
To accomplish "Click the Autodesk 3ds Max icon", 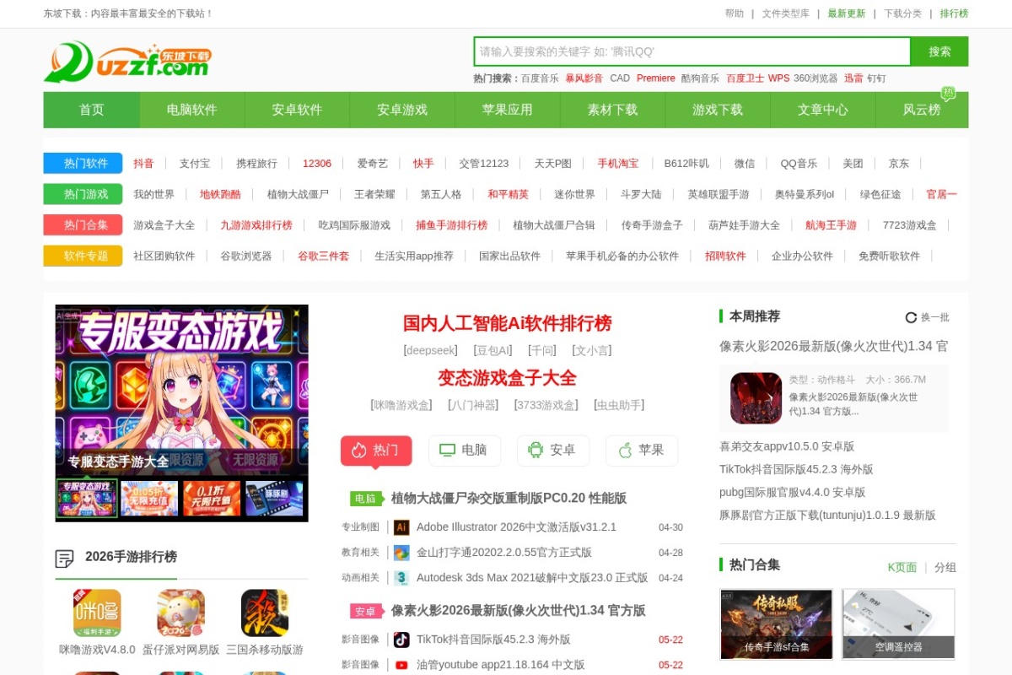I will click(x=401, y=578).
